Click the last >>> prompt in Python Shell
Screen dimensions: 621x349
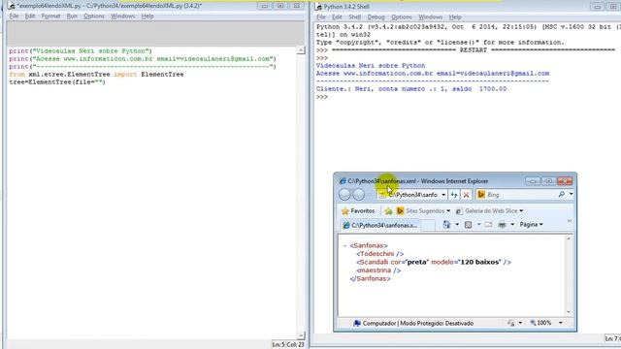(322, 97)
